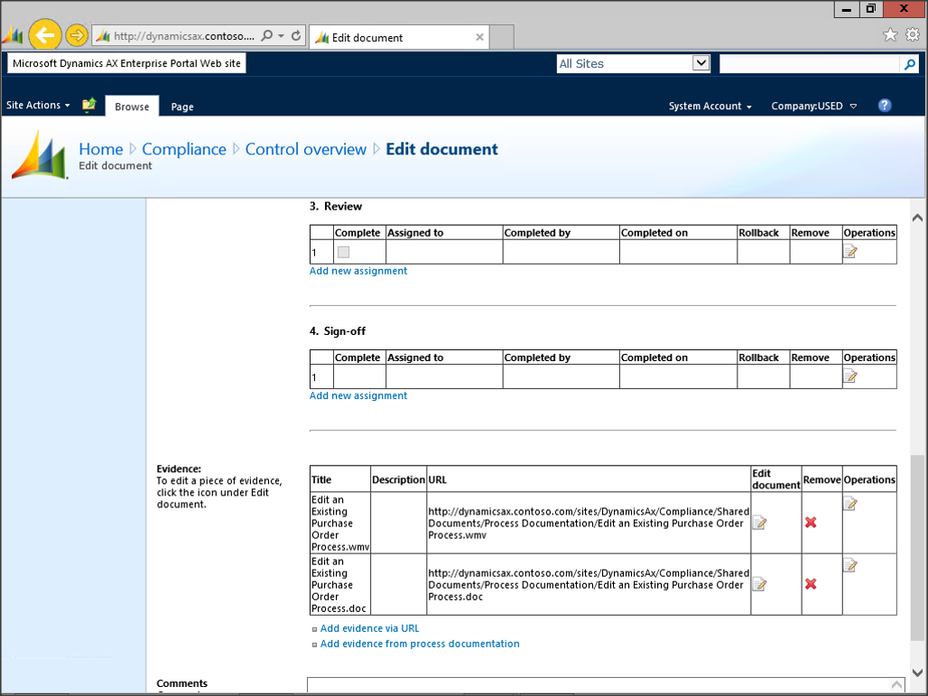Image resolution: width=928 pixels, height=696 pixels.
Task: Click the Operations icon in the Sign-off row
Action: point(849,376)
